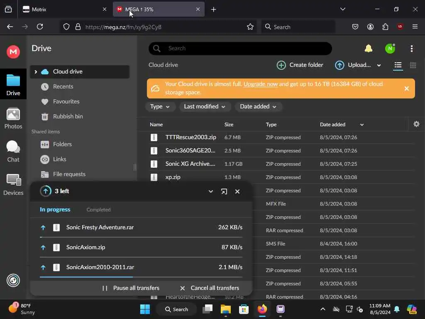Screen dimensions: 425x319
Task: Click the Motrix browser tab
Action: pyautogui.click(x=64, y=10)
